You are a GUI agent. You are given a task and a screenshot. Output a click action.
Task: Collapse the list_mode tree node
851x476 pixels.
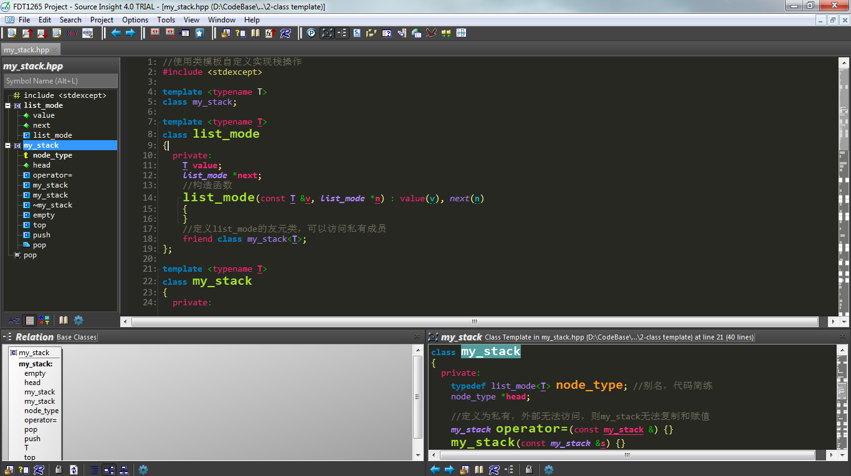7,105
